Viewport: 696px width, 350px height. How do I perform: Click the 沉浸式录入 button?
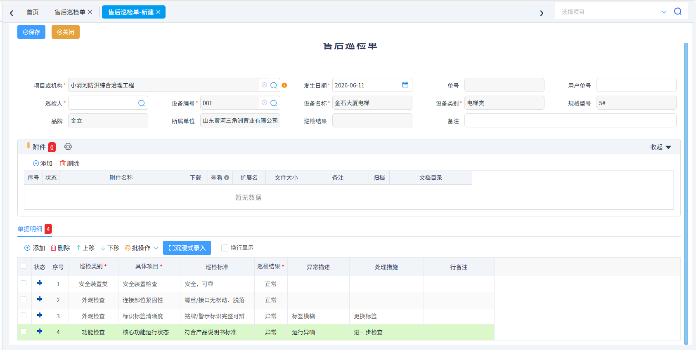[x=187, y=248]
